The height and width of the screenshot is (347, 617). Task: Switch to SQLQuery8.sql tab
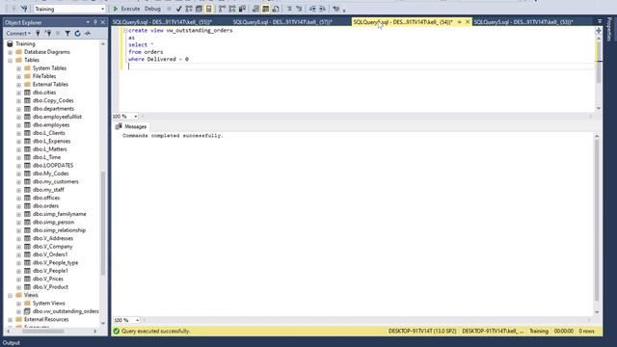pyautogui.click(x=282, y=22)
